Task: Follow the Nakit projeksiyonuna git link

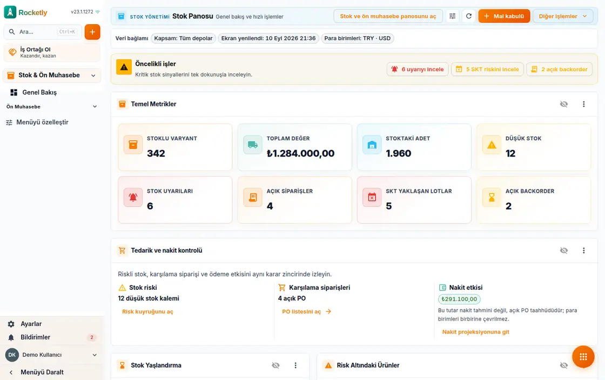Action: point(476,332)
